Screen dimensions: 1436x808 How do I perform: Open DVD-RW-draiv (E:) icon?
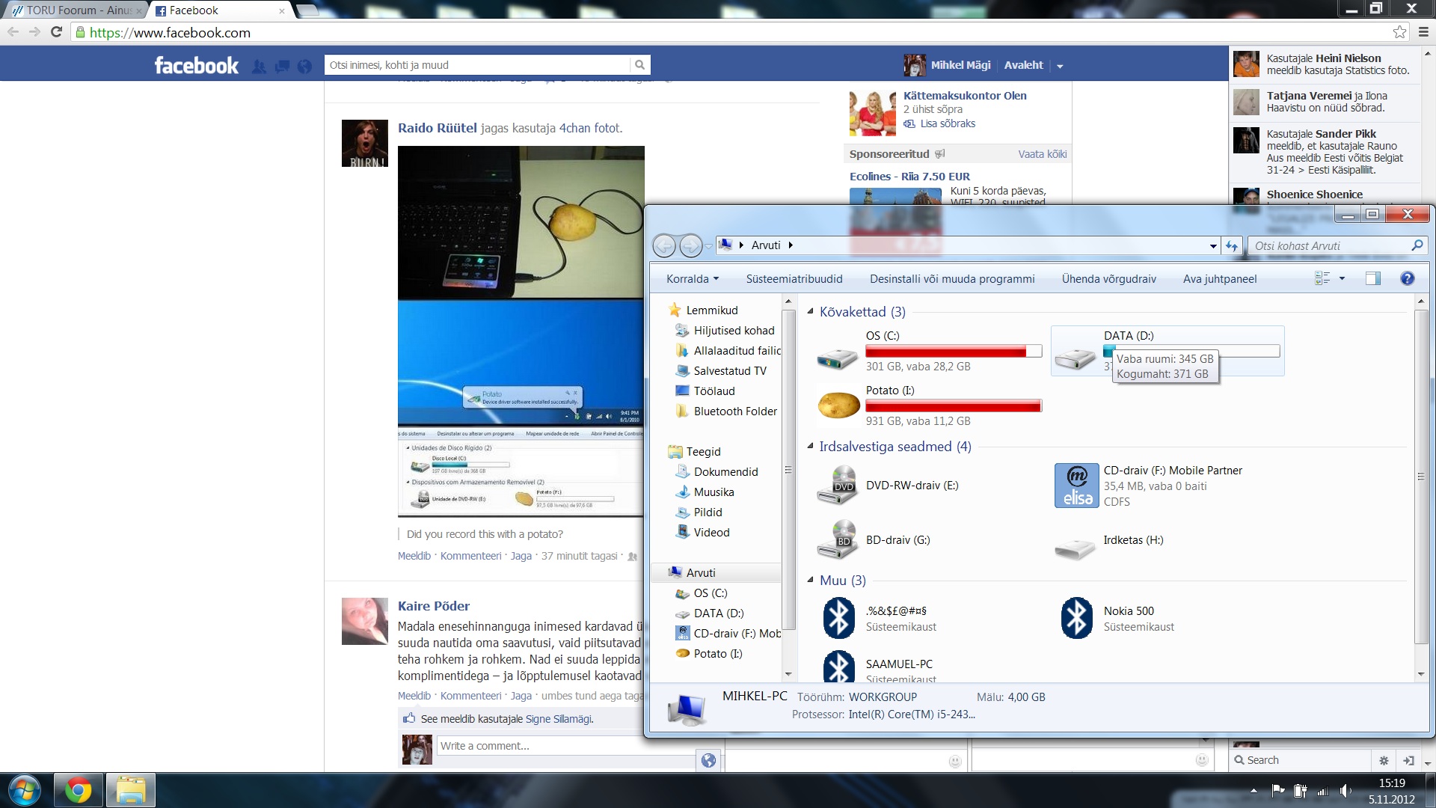pyautogui.click(x=838, y=485)
